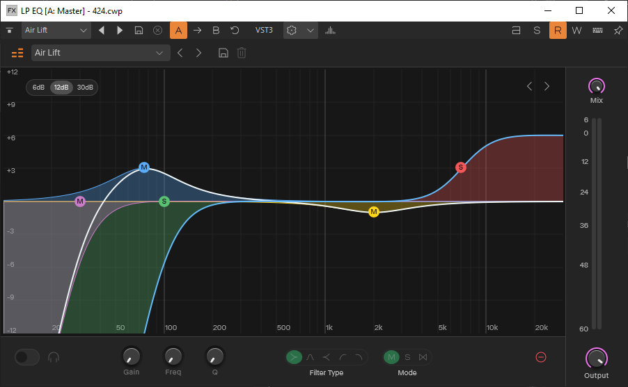This screenshot has width=628, height=387.
Task: Select the purple M band node
Action: click(x=80, y=201)
